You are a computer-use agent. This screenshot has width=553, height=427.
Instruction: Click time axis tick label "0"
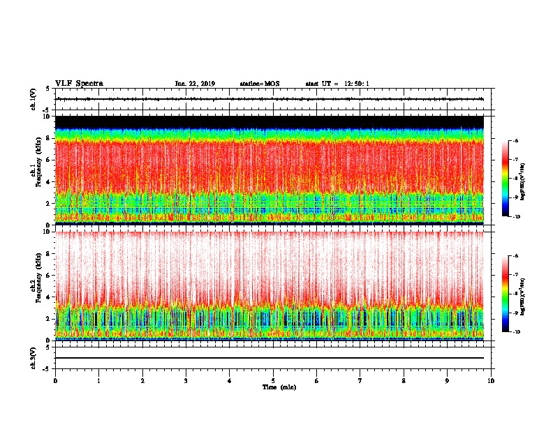[x=55, y=381]
